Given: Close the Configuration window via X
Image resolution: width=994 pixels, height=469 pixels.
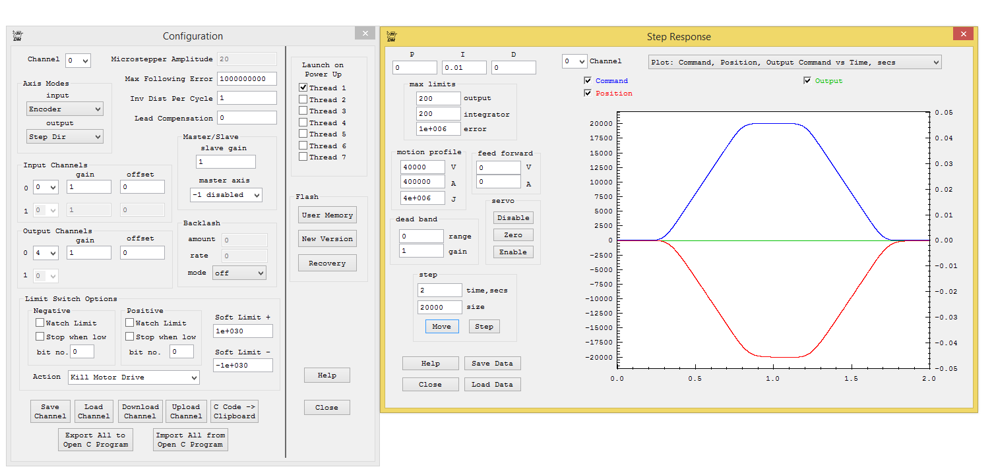Looking at the screenshot, I should pos(365,33).
